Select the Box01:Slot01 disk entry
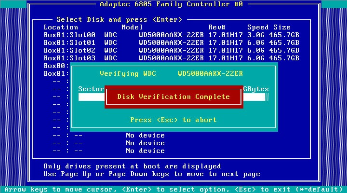This screenshot has width=347, height=193. point(172,43)
